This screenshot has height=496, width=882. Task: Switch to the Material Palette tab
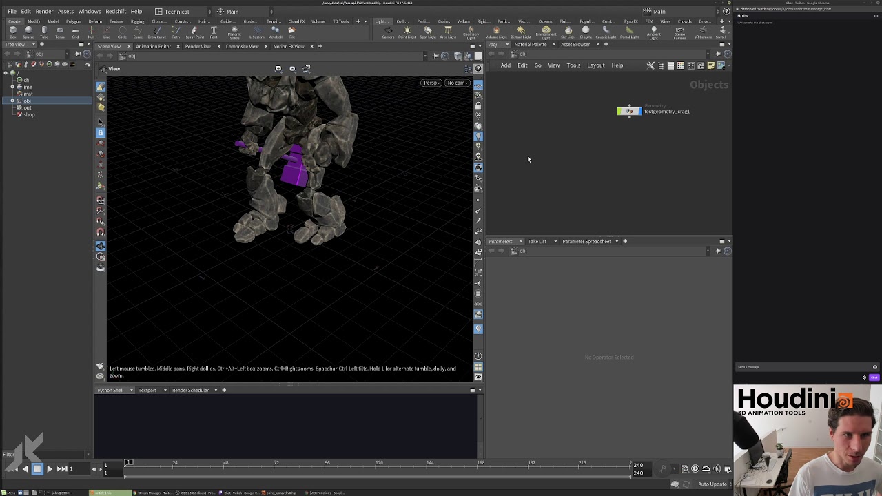coord(530,45)
